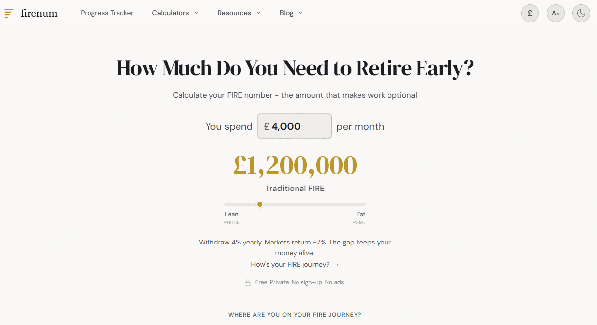
Task: Go to the firenum wordmark home link
Action: tap(39, 13)
